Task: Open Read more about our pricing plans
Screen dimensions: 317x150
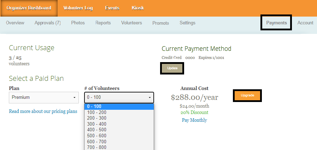Action: click(43, 112)
